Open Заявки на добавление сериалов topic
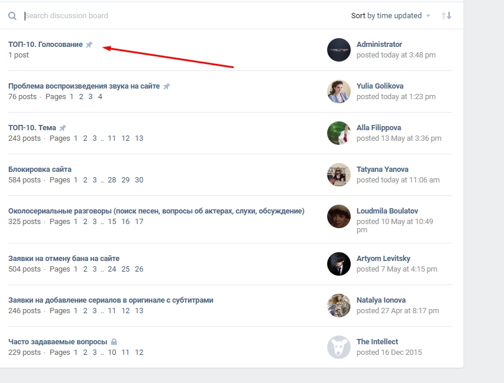This screenshot has width=504, height=383. (x=110, y=300)
